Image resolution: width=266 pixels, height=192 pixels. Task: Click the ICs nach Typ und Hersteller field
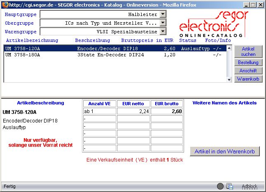103,23
